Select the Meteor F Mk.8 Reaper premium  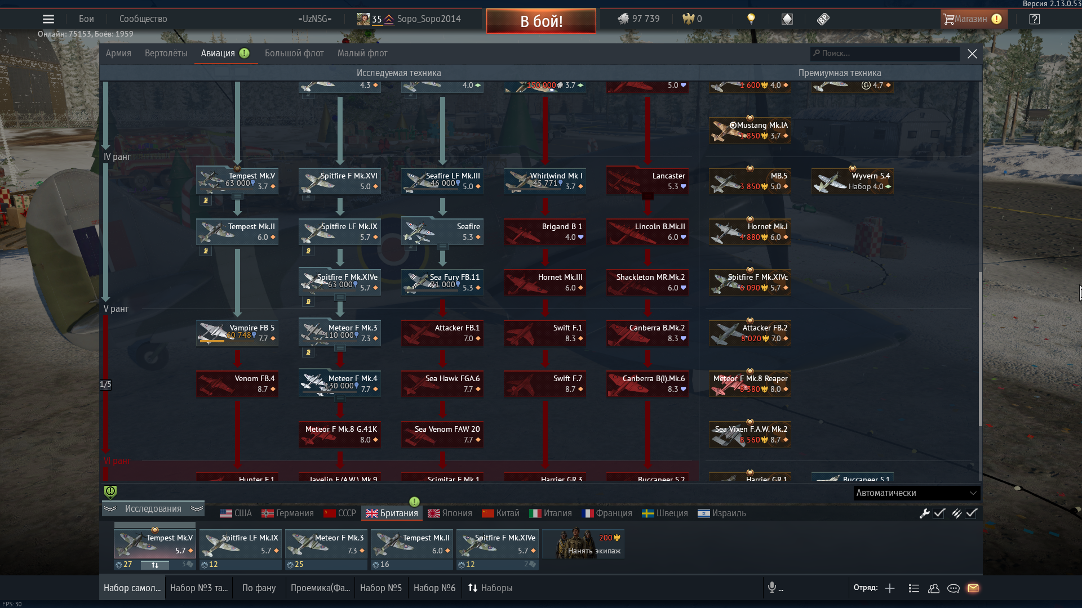click(750, 384)
